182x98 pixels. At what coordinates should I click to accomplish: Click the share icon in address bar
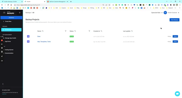point(106,5)
